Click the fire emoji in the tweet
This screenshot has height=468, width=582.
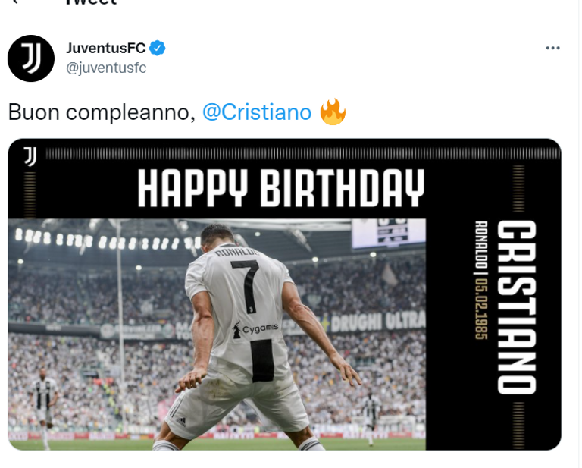[x=333, y=112]
